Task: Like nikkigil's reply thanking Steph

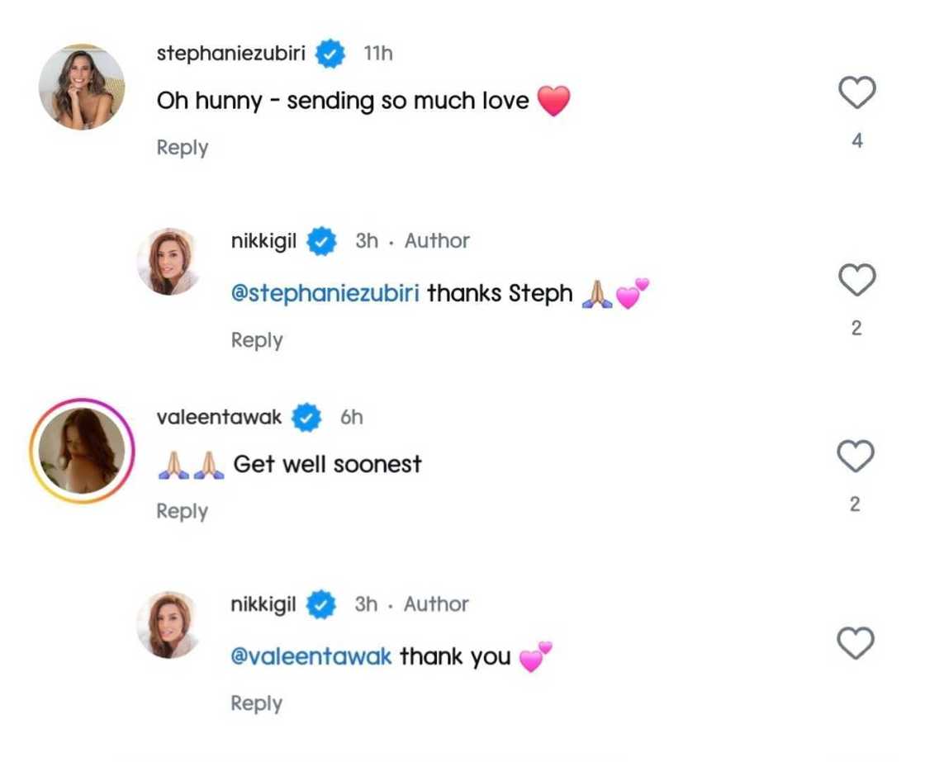Action: click(x=856, y=280)
